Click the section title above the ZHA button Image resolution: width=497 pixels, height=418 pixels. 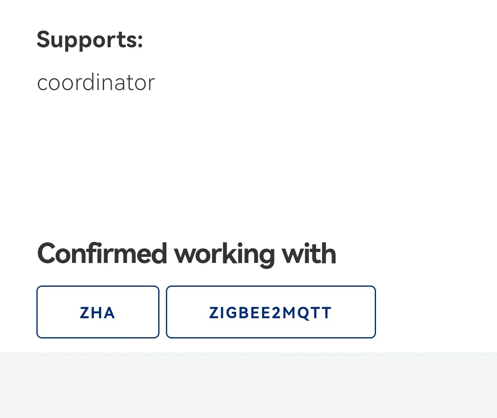click(186, 254)
